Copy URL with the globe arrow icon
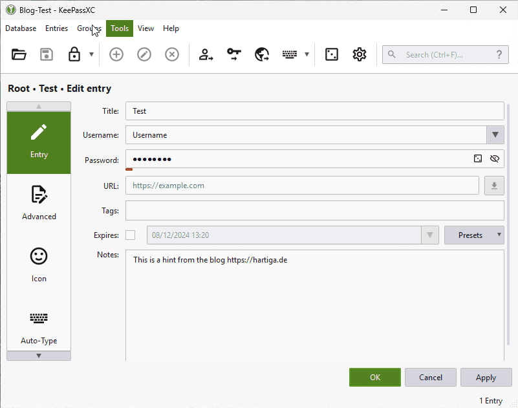 262,54
